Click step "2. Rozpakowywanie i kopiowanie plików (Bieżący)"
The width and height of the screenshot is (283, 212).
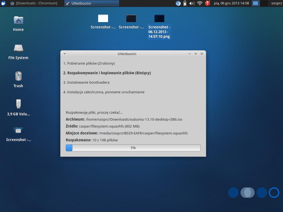pyautogui.click(x=107, y=73)
